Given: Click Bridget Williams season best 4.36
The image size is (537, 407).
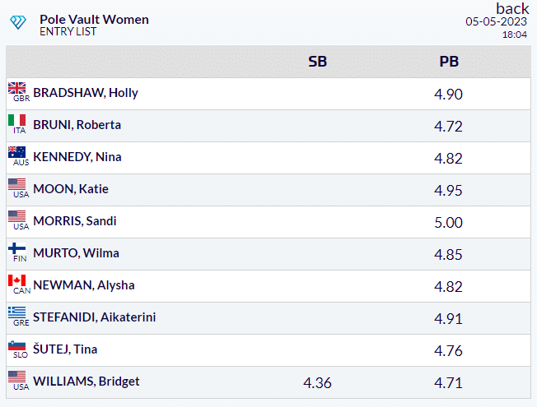Looking at the screenshot, I should 317,382.
